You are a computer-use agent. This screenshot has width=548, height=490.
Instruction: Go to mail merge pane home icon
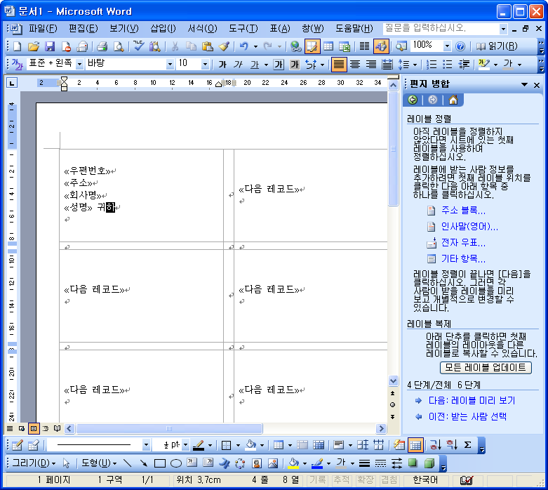coord(453,100)
